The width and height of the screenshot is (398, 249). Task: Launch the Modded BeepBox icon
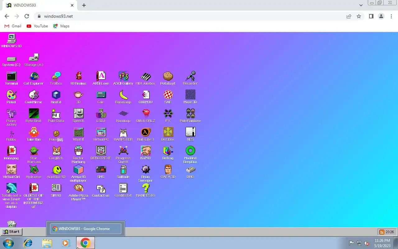pyautogui.click(x=190, y=151)
